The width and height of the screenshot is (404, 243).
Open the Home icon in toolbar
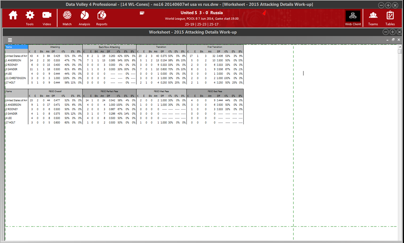click(x=13, y=16)
